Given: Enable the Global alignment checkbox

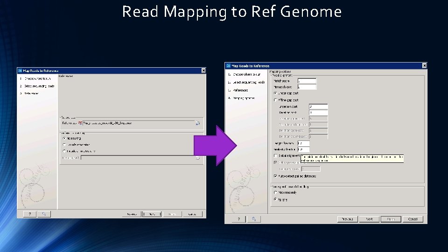Looking at the screenshot, I should coord(275,156).
